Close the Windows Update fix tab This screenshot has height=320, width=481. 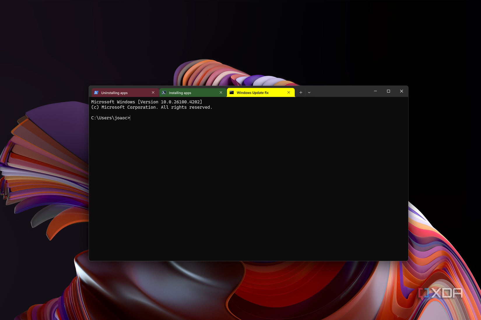pyautogui.click(x=289, y=92)
